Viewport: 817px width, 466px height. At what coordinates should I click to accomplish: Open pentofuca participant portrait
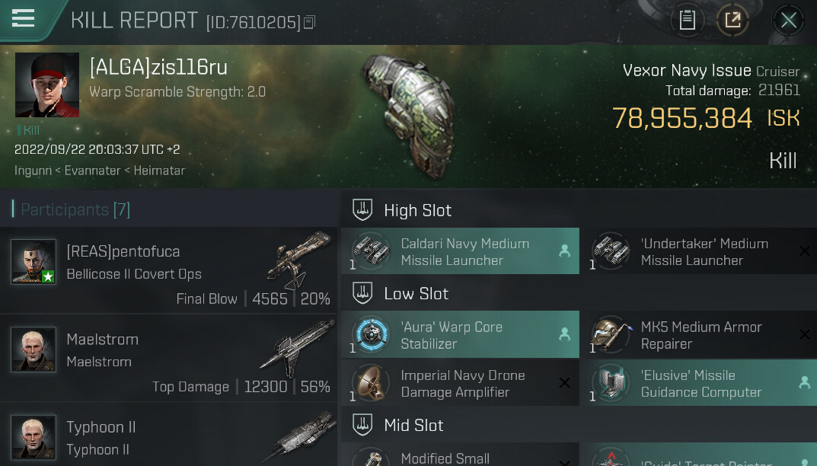point(34,261)
